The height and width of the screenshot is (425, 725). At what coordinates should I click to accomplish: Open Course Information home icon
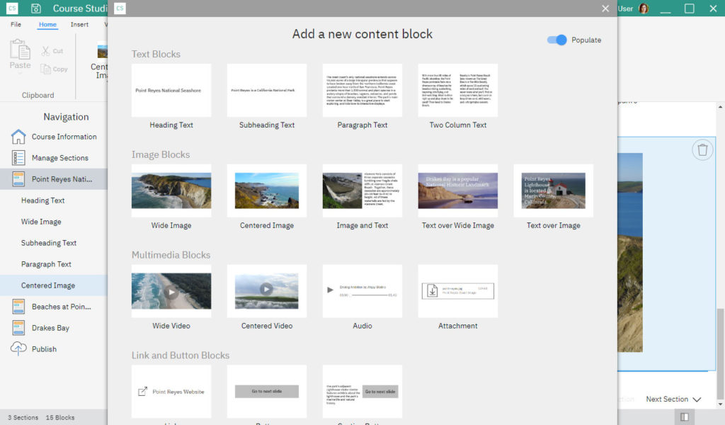[x=18, y=137]
